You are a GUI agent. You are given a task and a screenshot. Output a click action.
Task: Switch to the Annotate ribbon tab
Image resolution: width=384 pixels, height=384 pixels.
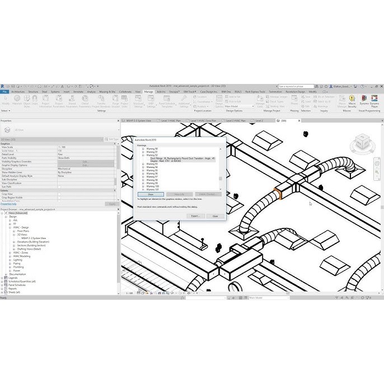[78, 92]
